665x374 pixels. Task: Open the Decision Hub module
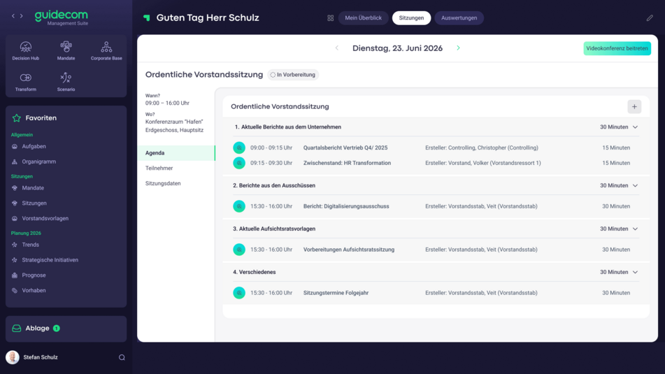pyautogui.click(x=26, y=50)
